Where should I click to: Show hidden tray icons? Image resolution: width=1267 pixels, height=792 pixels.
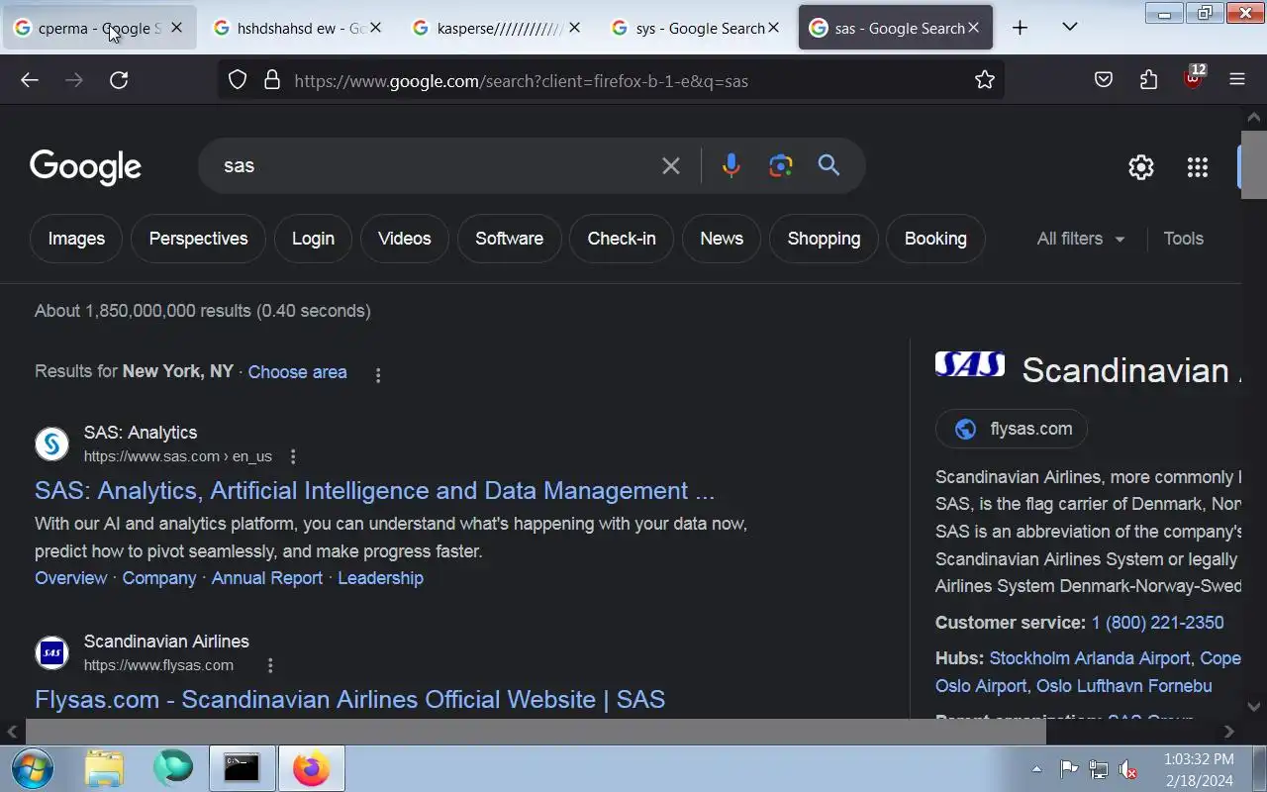(x=1036, y=769)
